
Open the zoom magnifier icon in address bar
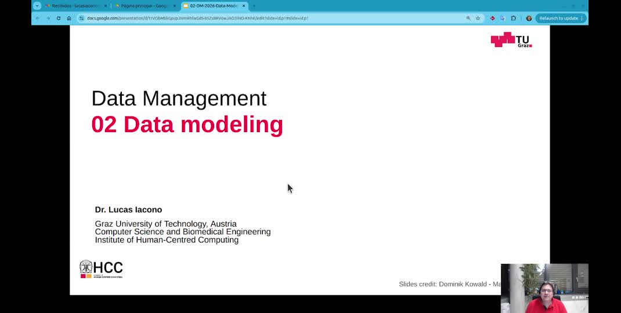(468, 18)
